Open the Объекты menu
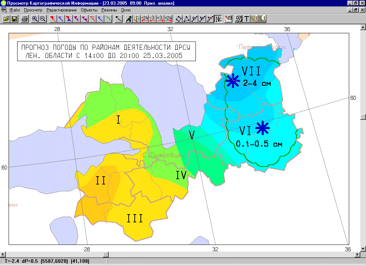Image resolution: width=366 pixels, height=266 pixels. pyautogui.click(x=89, y=10)
